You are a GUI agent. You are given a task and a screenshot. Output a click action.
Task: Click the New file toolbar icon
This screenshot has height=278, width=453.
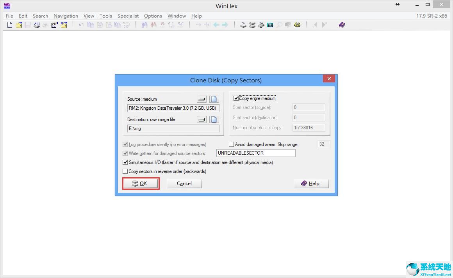coord(10,25)
